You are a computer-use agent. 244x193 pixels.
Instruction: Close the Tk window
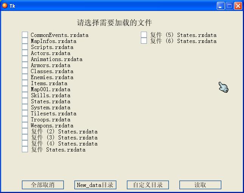click(x=238, y=6)
